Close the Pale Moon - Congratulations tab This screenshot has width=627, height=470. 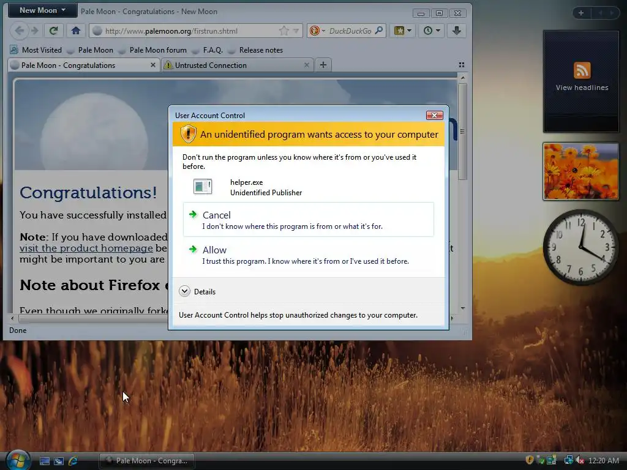152,65
